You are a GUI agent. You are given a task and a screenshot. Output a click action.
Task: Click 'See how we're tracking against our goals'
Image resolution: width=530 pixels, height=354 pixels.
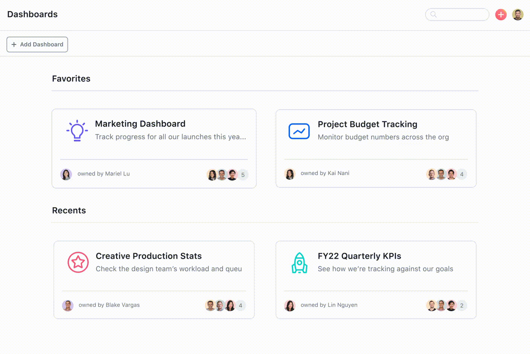click(x=385, y=269)
